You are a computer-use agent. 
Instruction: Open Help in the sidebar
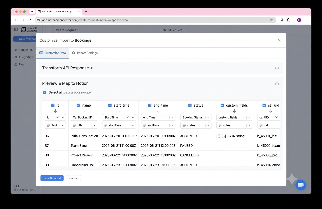20,64
